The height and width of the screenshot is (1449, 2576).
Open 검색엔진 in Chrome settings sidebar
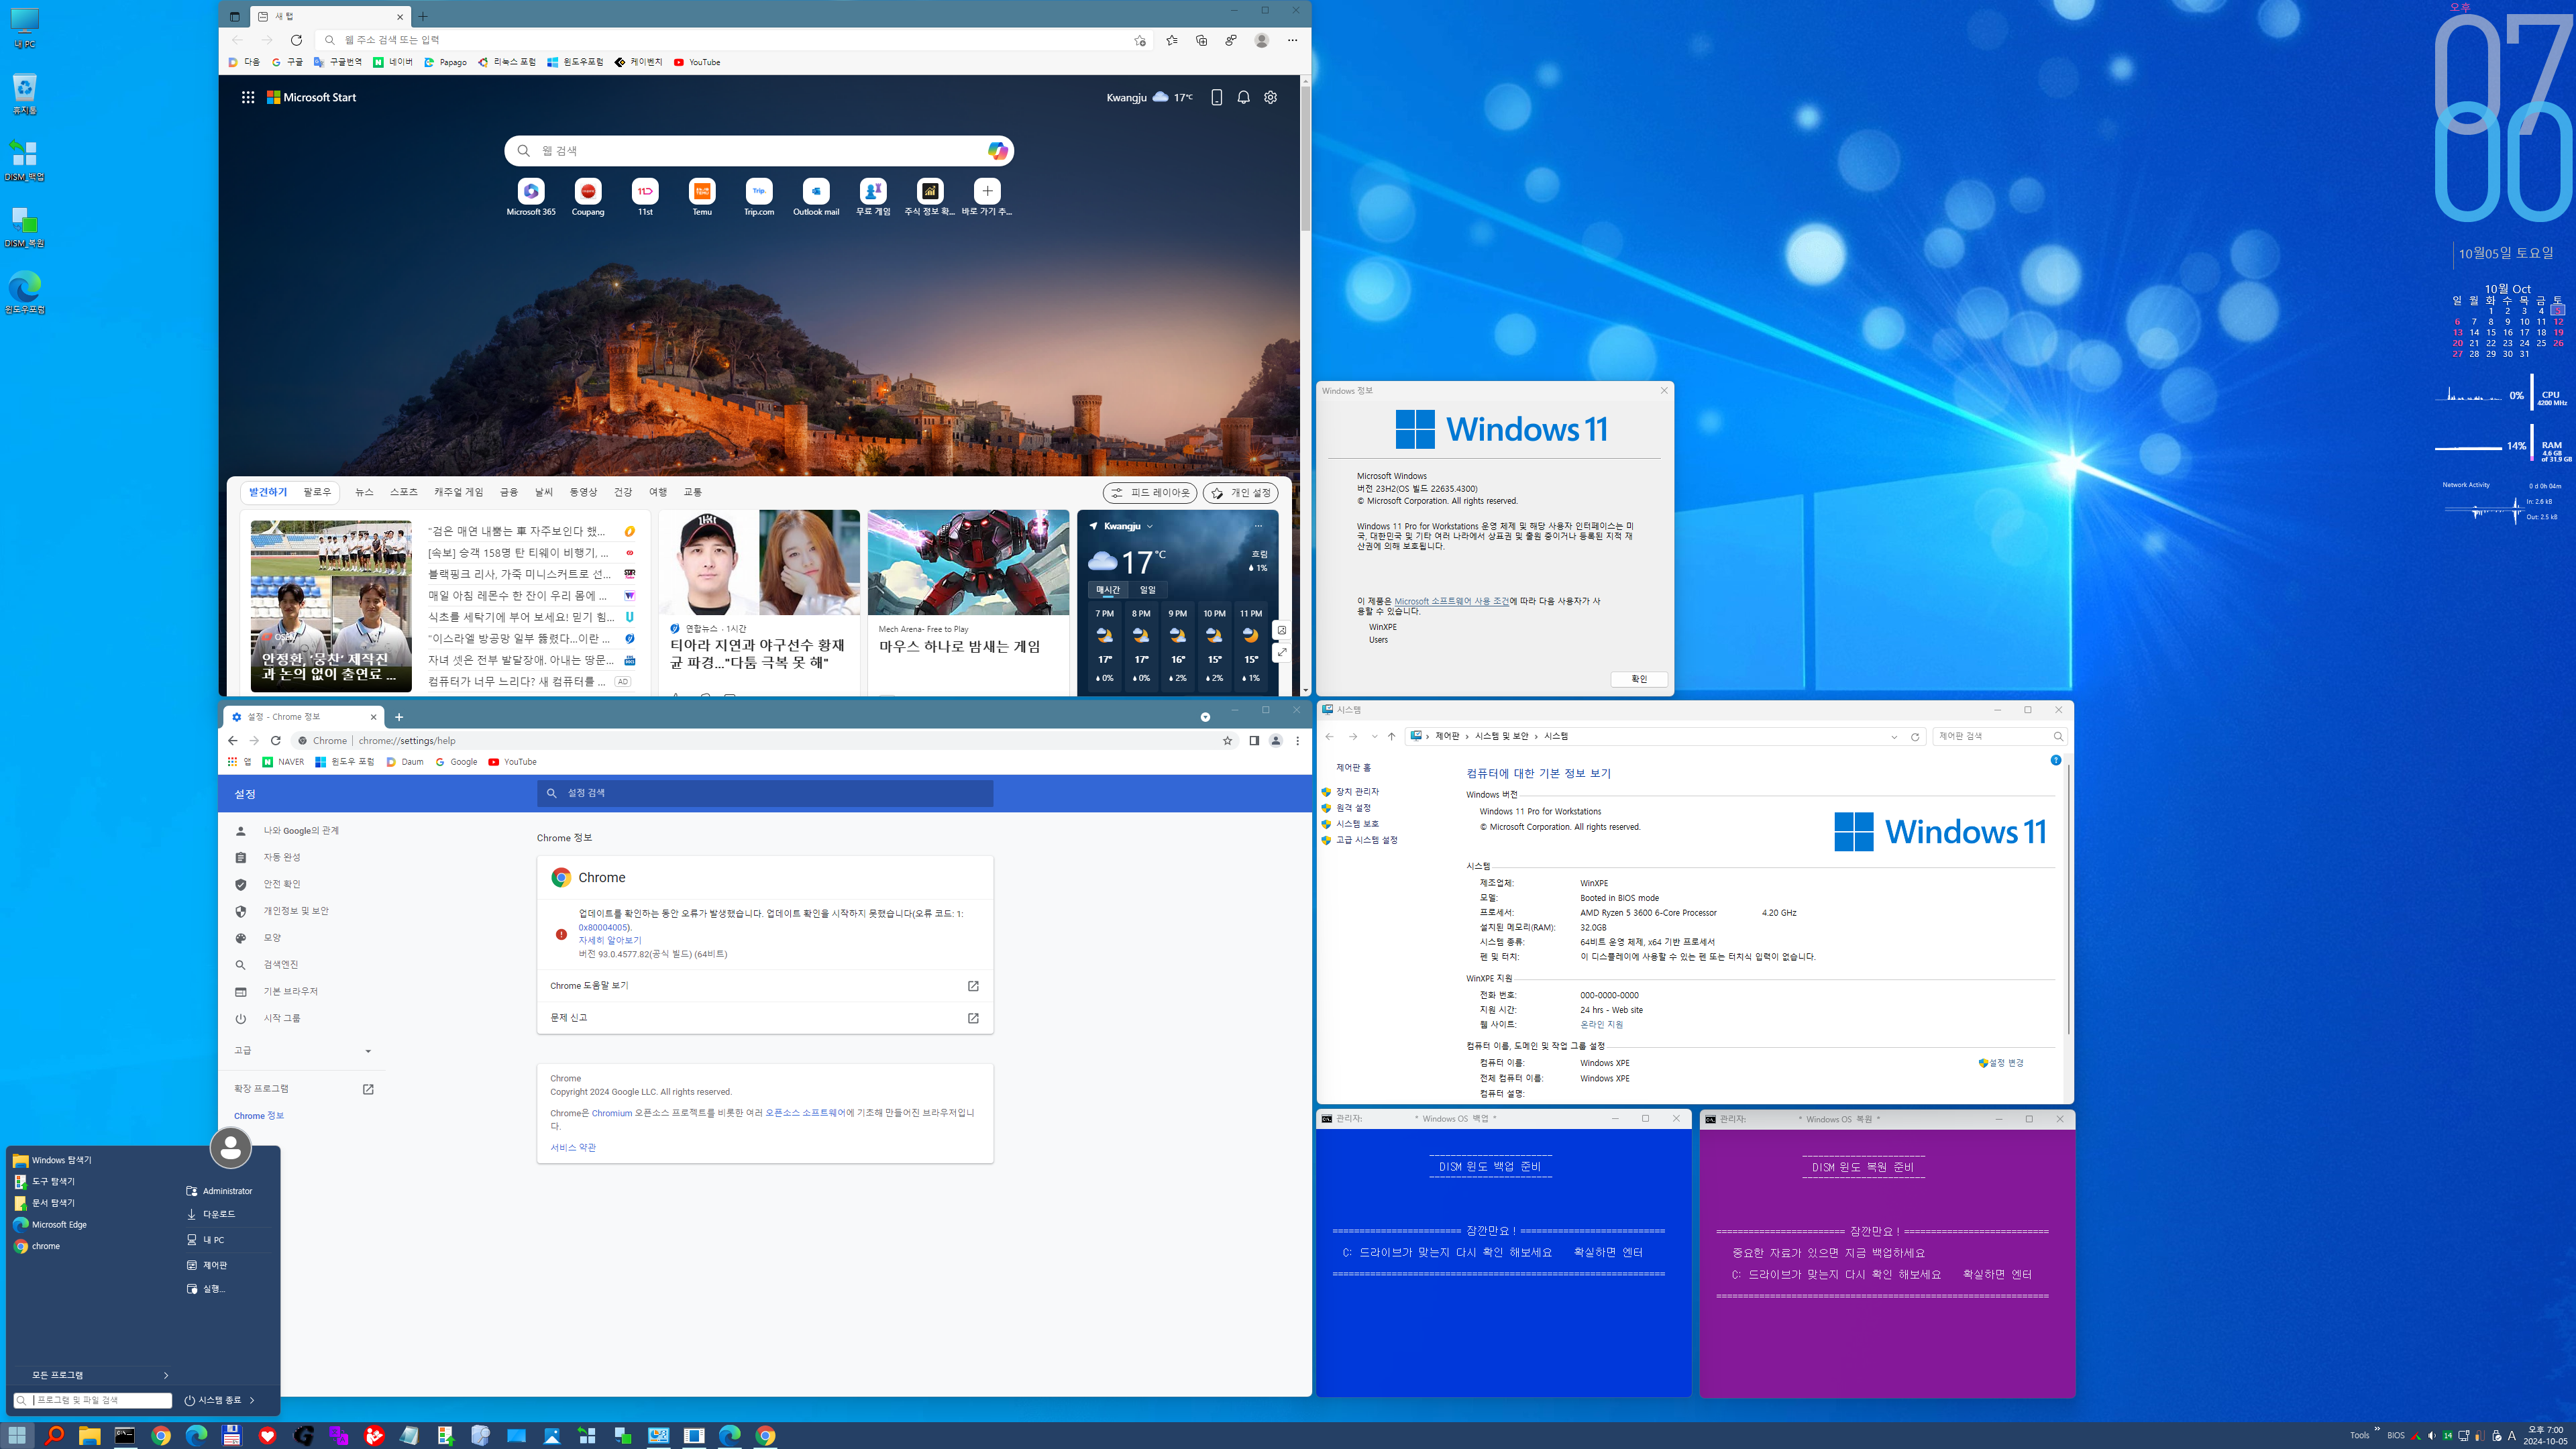(x=281, y=965)
